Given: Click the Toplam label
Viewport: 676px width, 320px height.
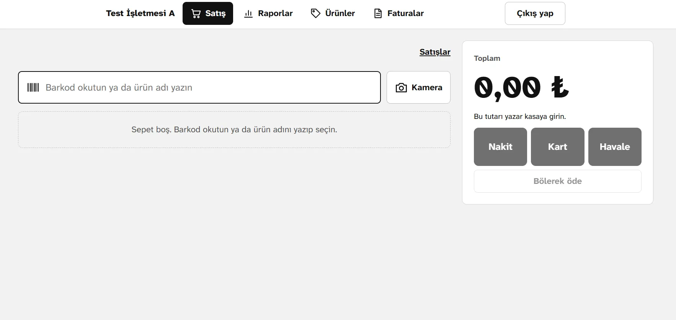Looking at the screenshot, I should [x=487, y=58].
